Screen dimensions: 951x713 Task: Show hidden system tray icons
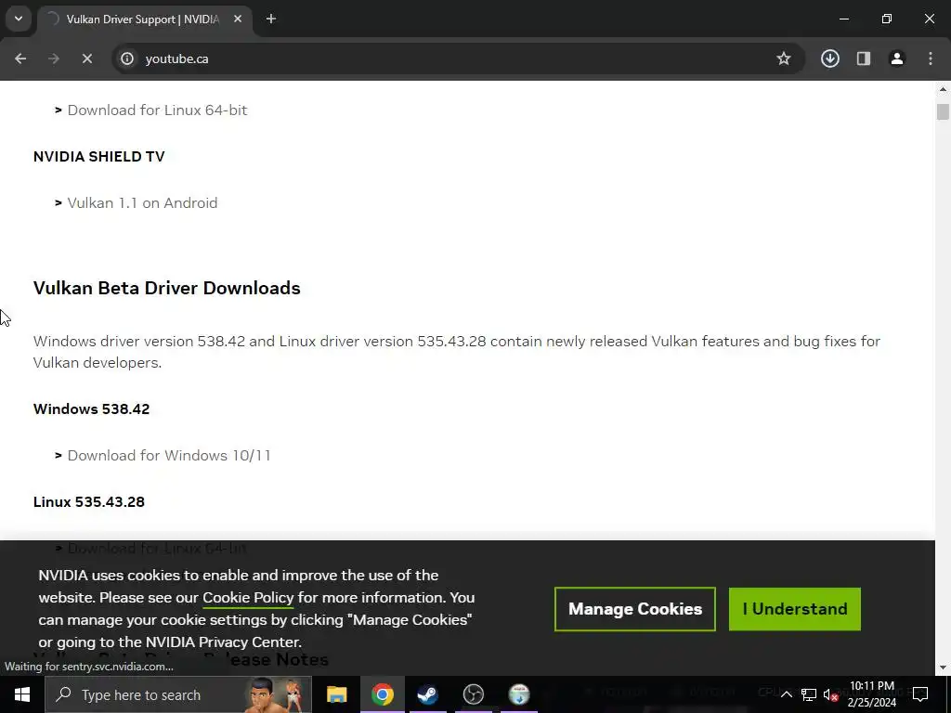786,694
